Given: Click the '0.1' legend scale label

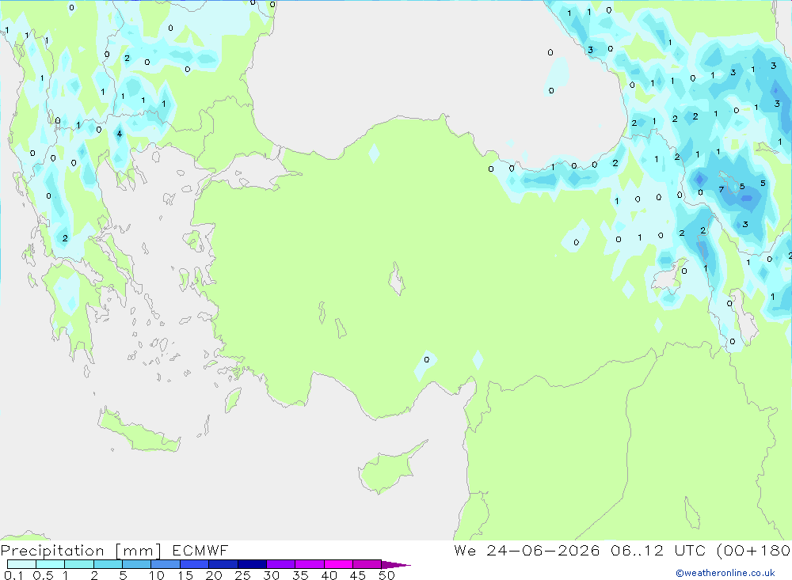Looking at the screenshot, I should [x=13, y=575].
